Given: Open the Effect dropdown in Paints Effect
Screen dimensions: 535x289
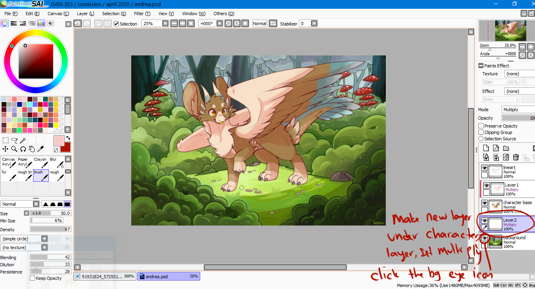Looking at the screenshot, I should (519, 91).
